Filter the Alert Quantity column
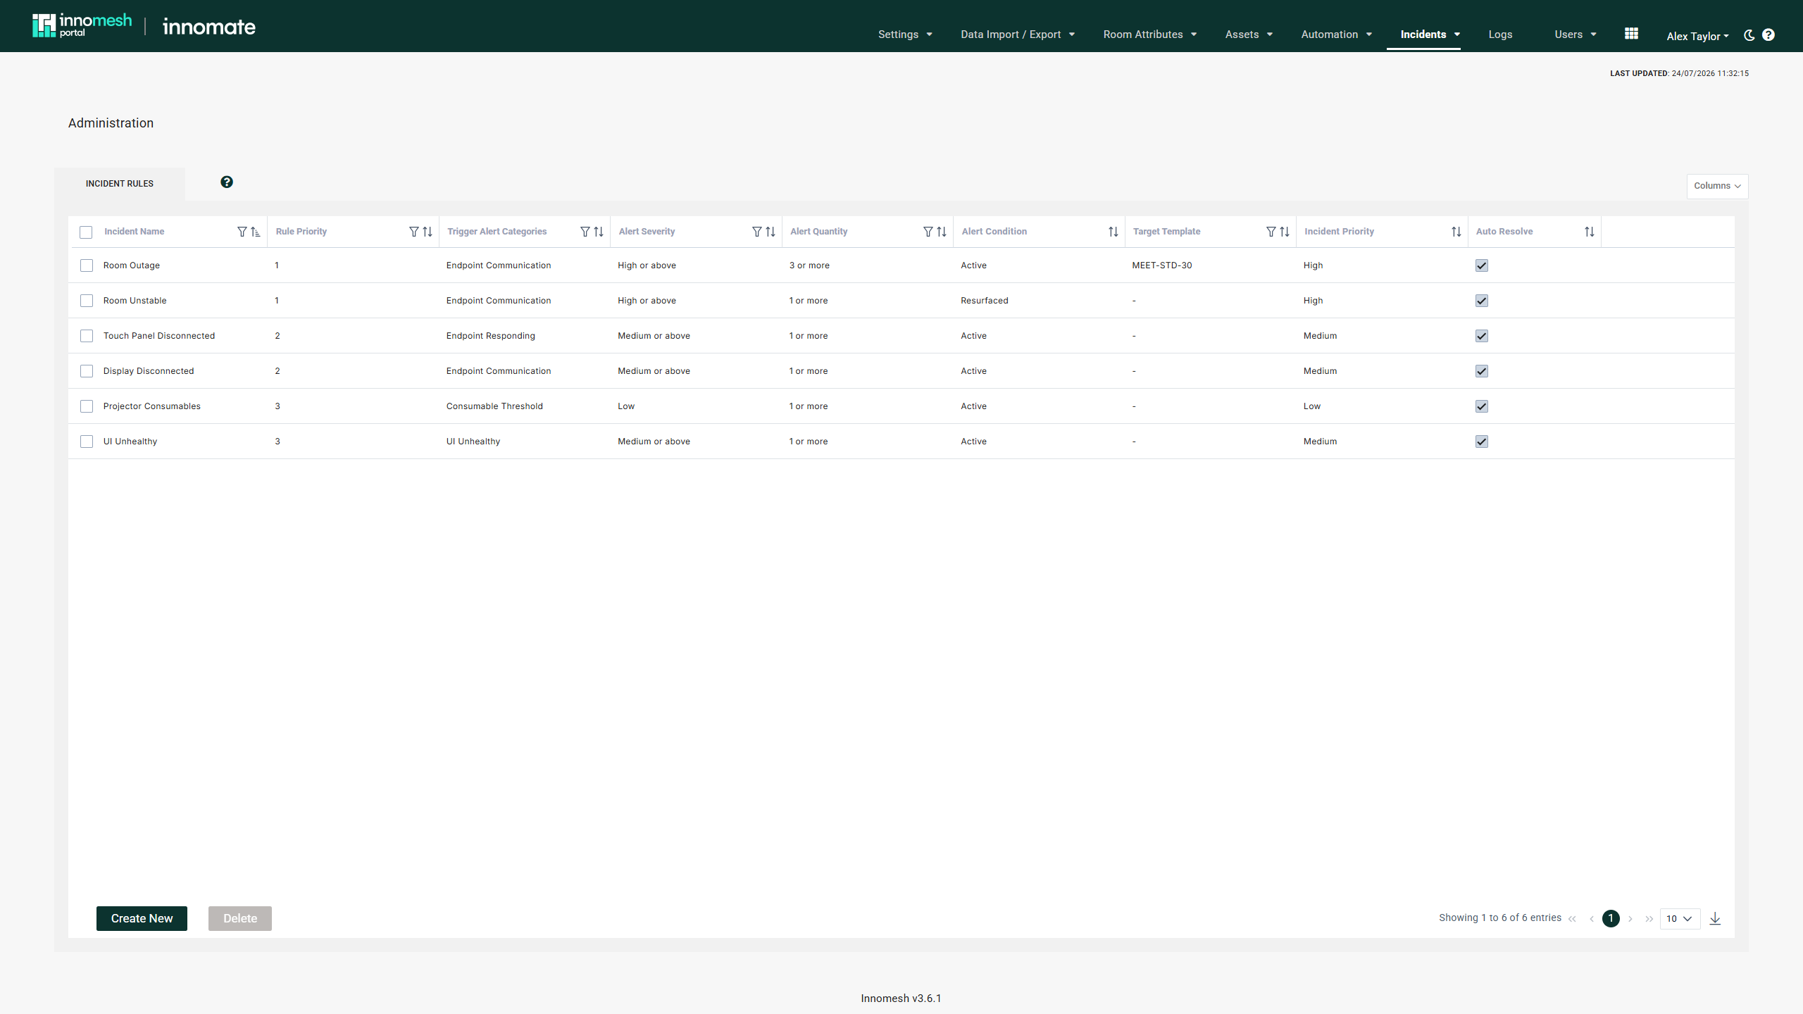Screen dimensions: 1803x1014 (x=928, y=232)
